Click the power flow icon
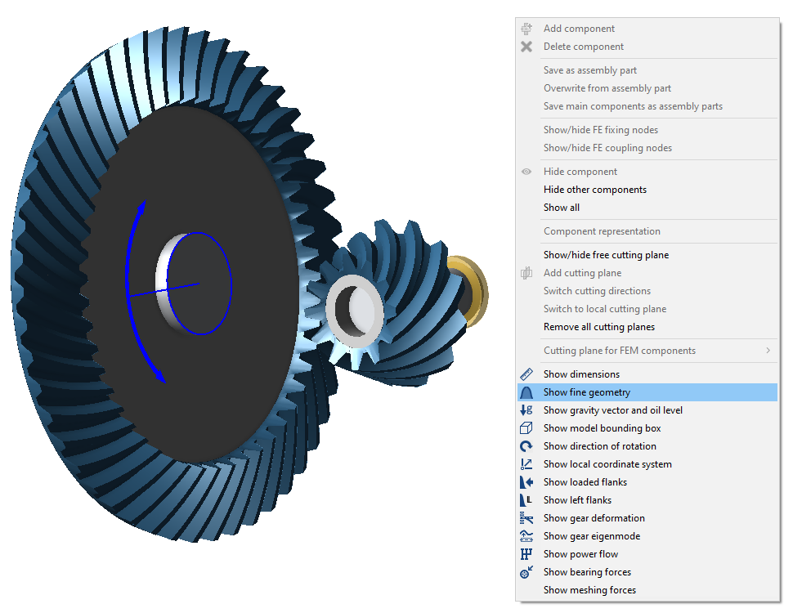Image resolution: width=793 pixels, height=613 pixels. coord(526,554)
